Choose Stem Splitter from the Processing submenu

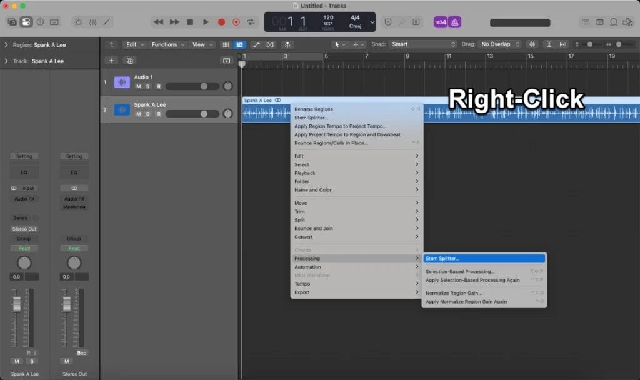(x=484, y=258)
